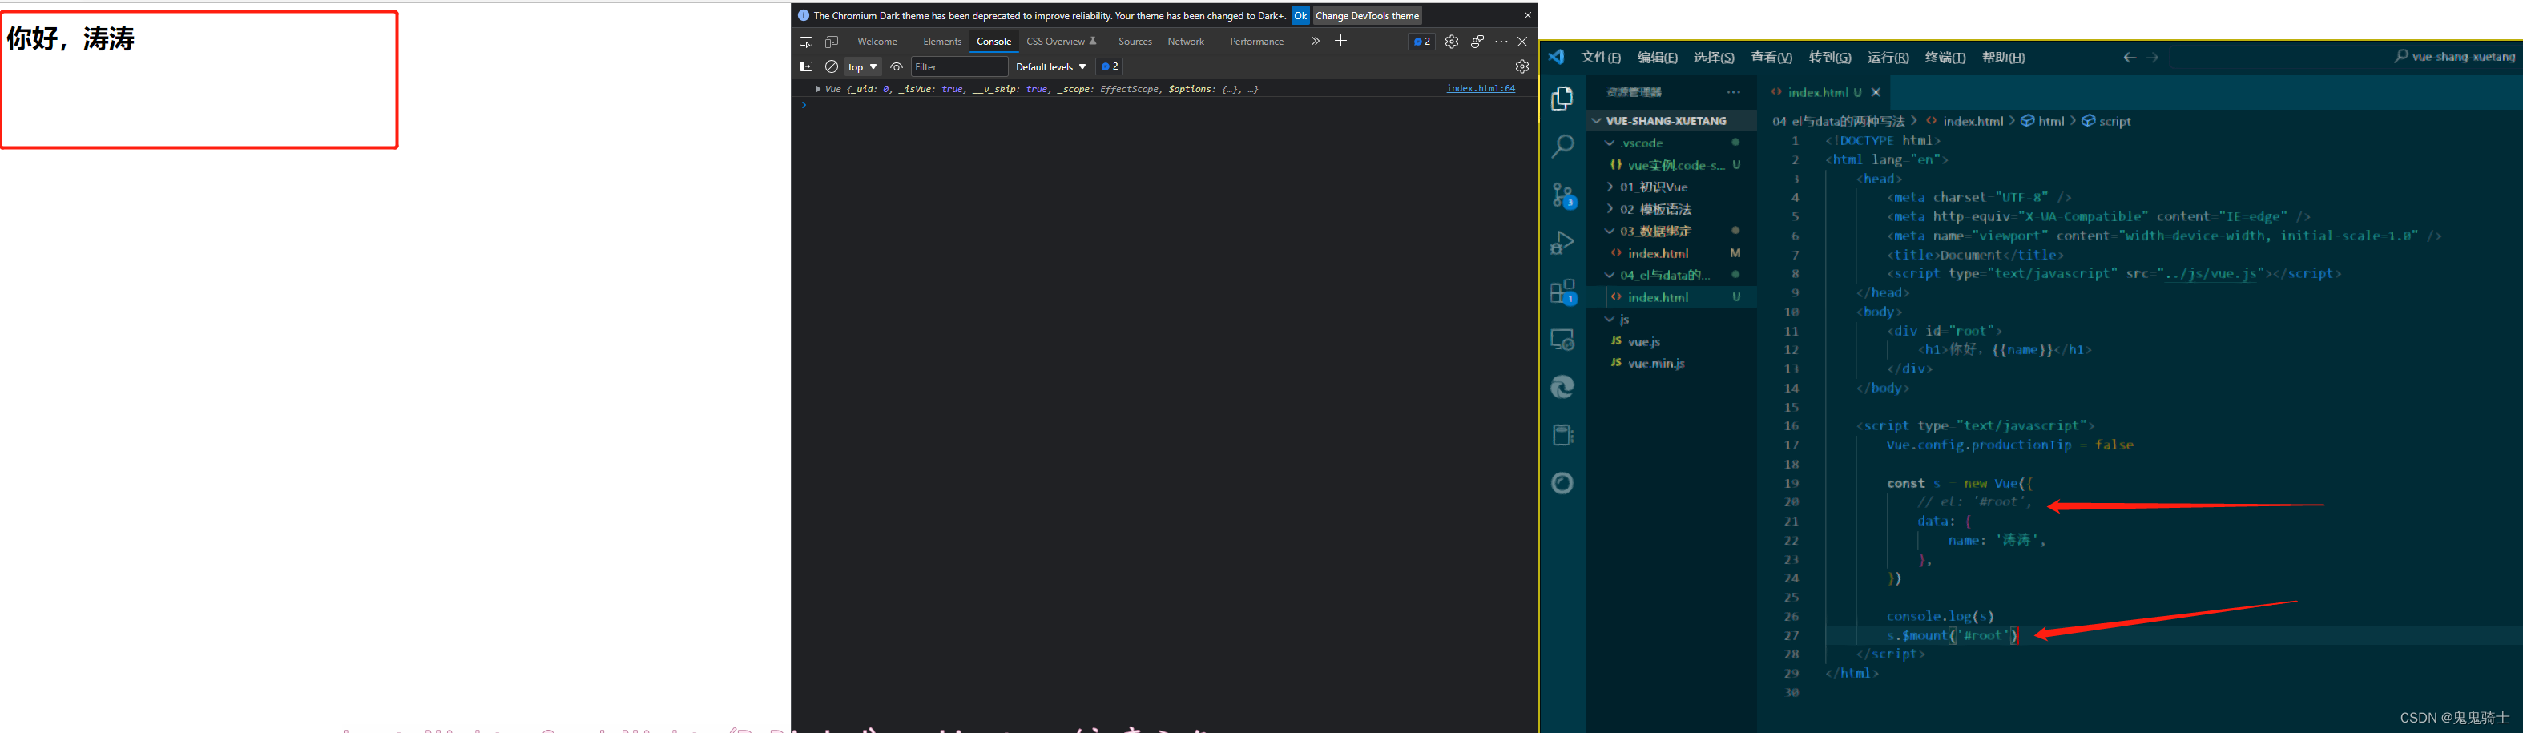Open the VS Code 帮助(H) menu
The image size is (2523, 733).
(x=2003, y=58)
